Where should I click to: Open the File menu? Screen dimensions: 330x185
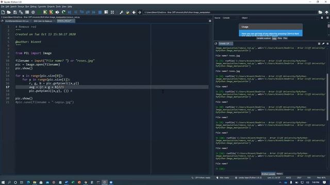[x=3, y=7]
